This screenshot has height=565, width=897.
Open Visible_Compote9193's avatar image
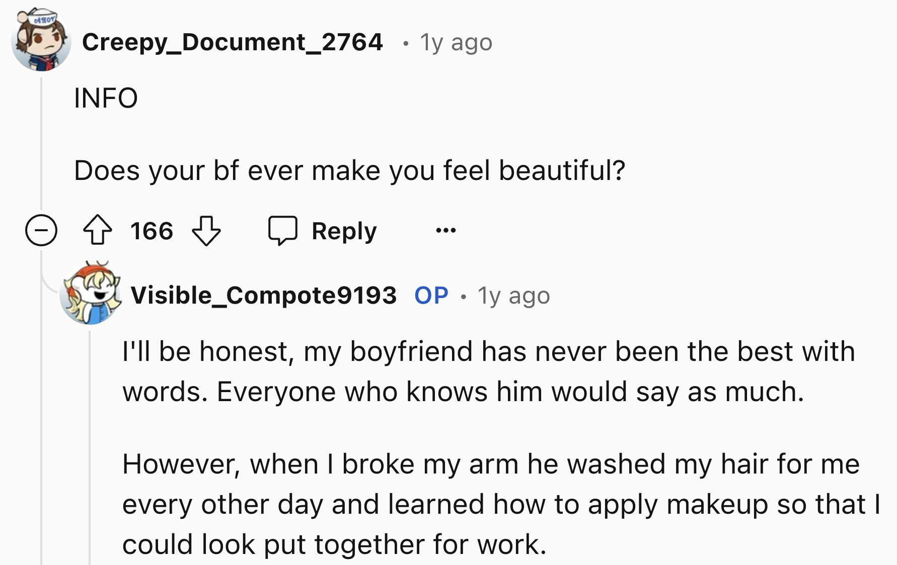(91, 294)
